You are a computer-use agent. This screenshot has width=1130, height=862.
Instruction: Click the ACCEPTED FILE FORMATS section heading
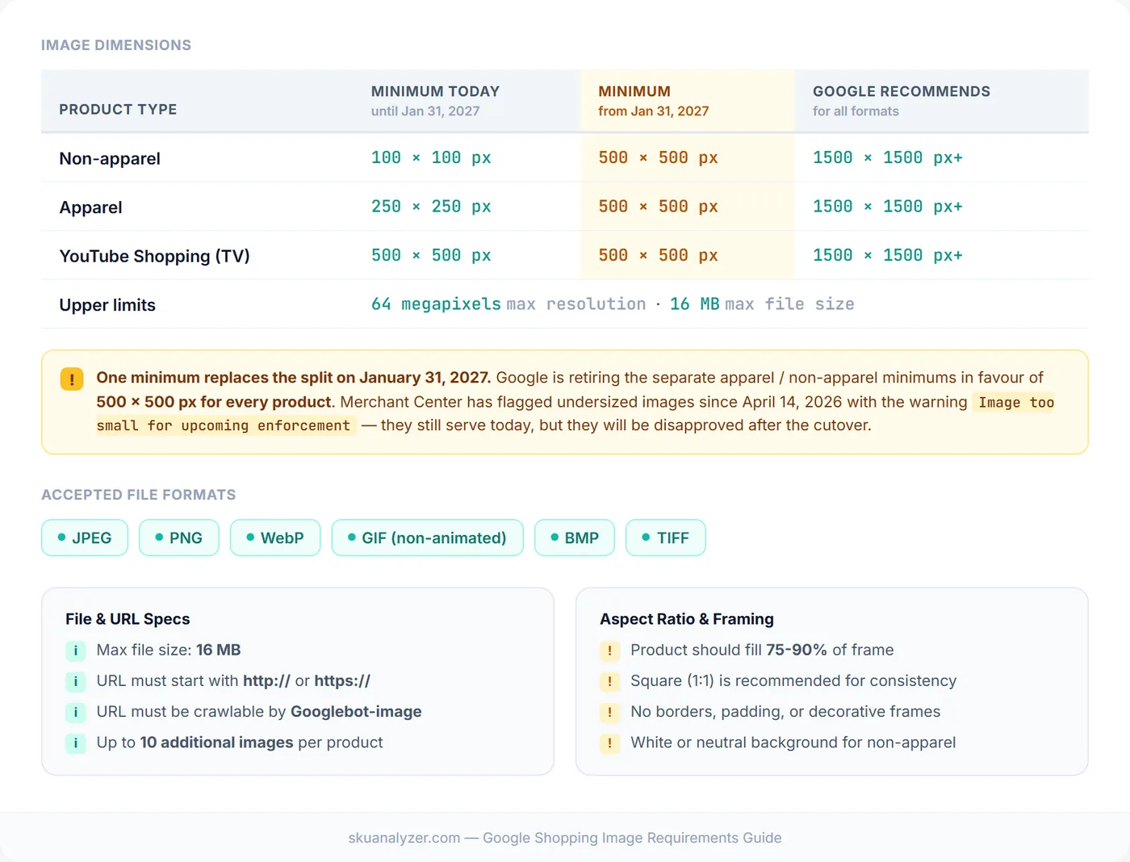point(139,495)
